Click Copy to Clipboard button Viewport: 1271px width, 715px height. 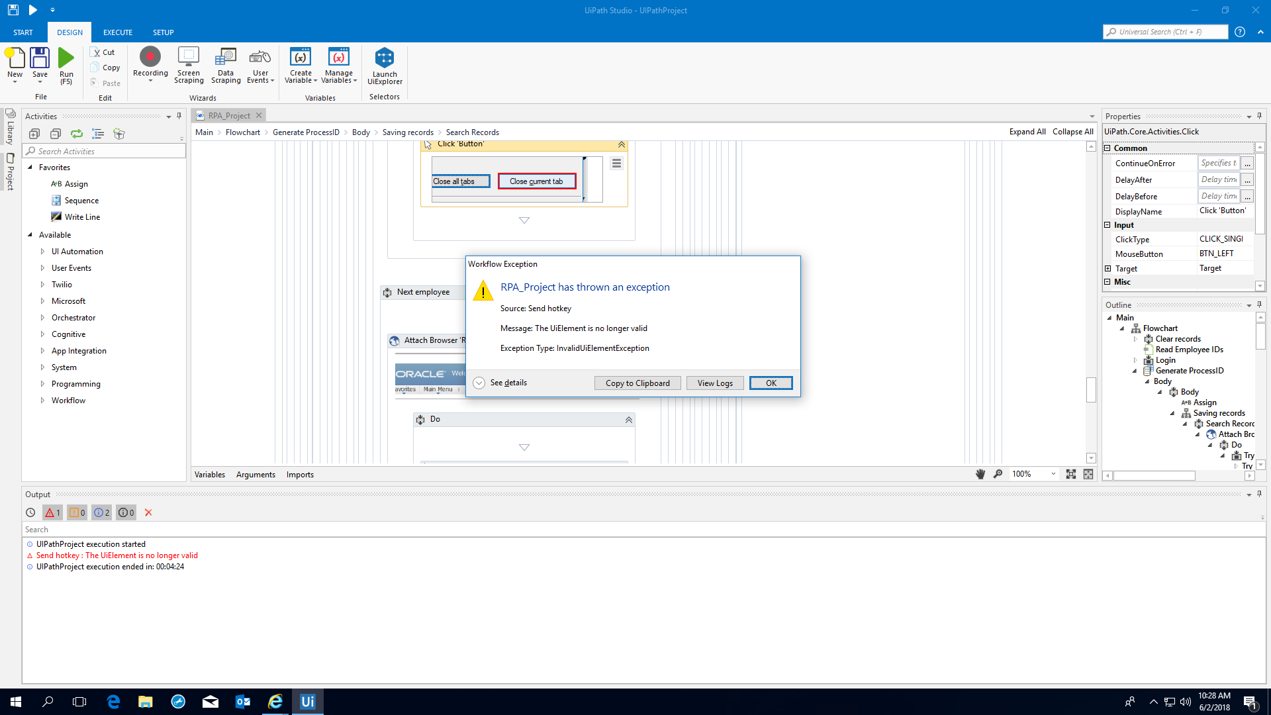pyautogui.click(x=637, y=383)
